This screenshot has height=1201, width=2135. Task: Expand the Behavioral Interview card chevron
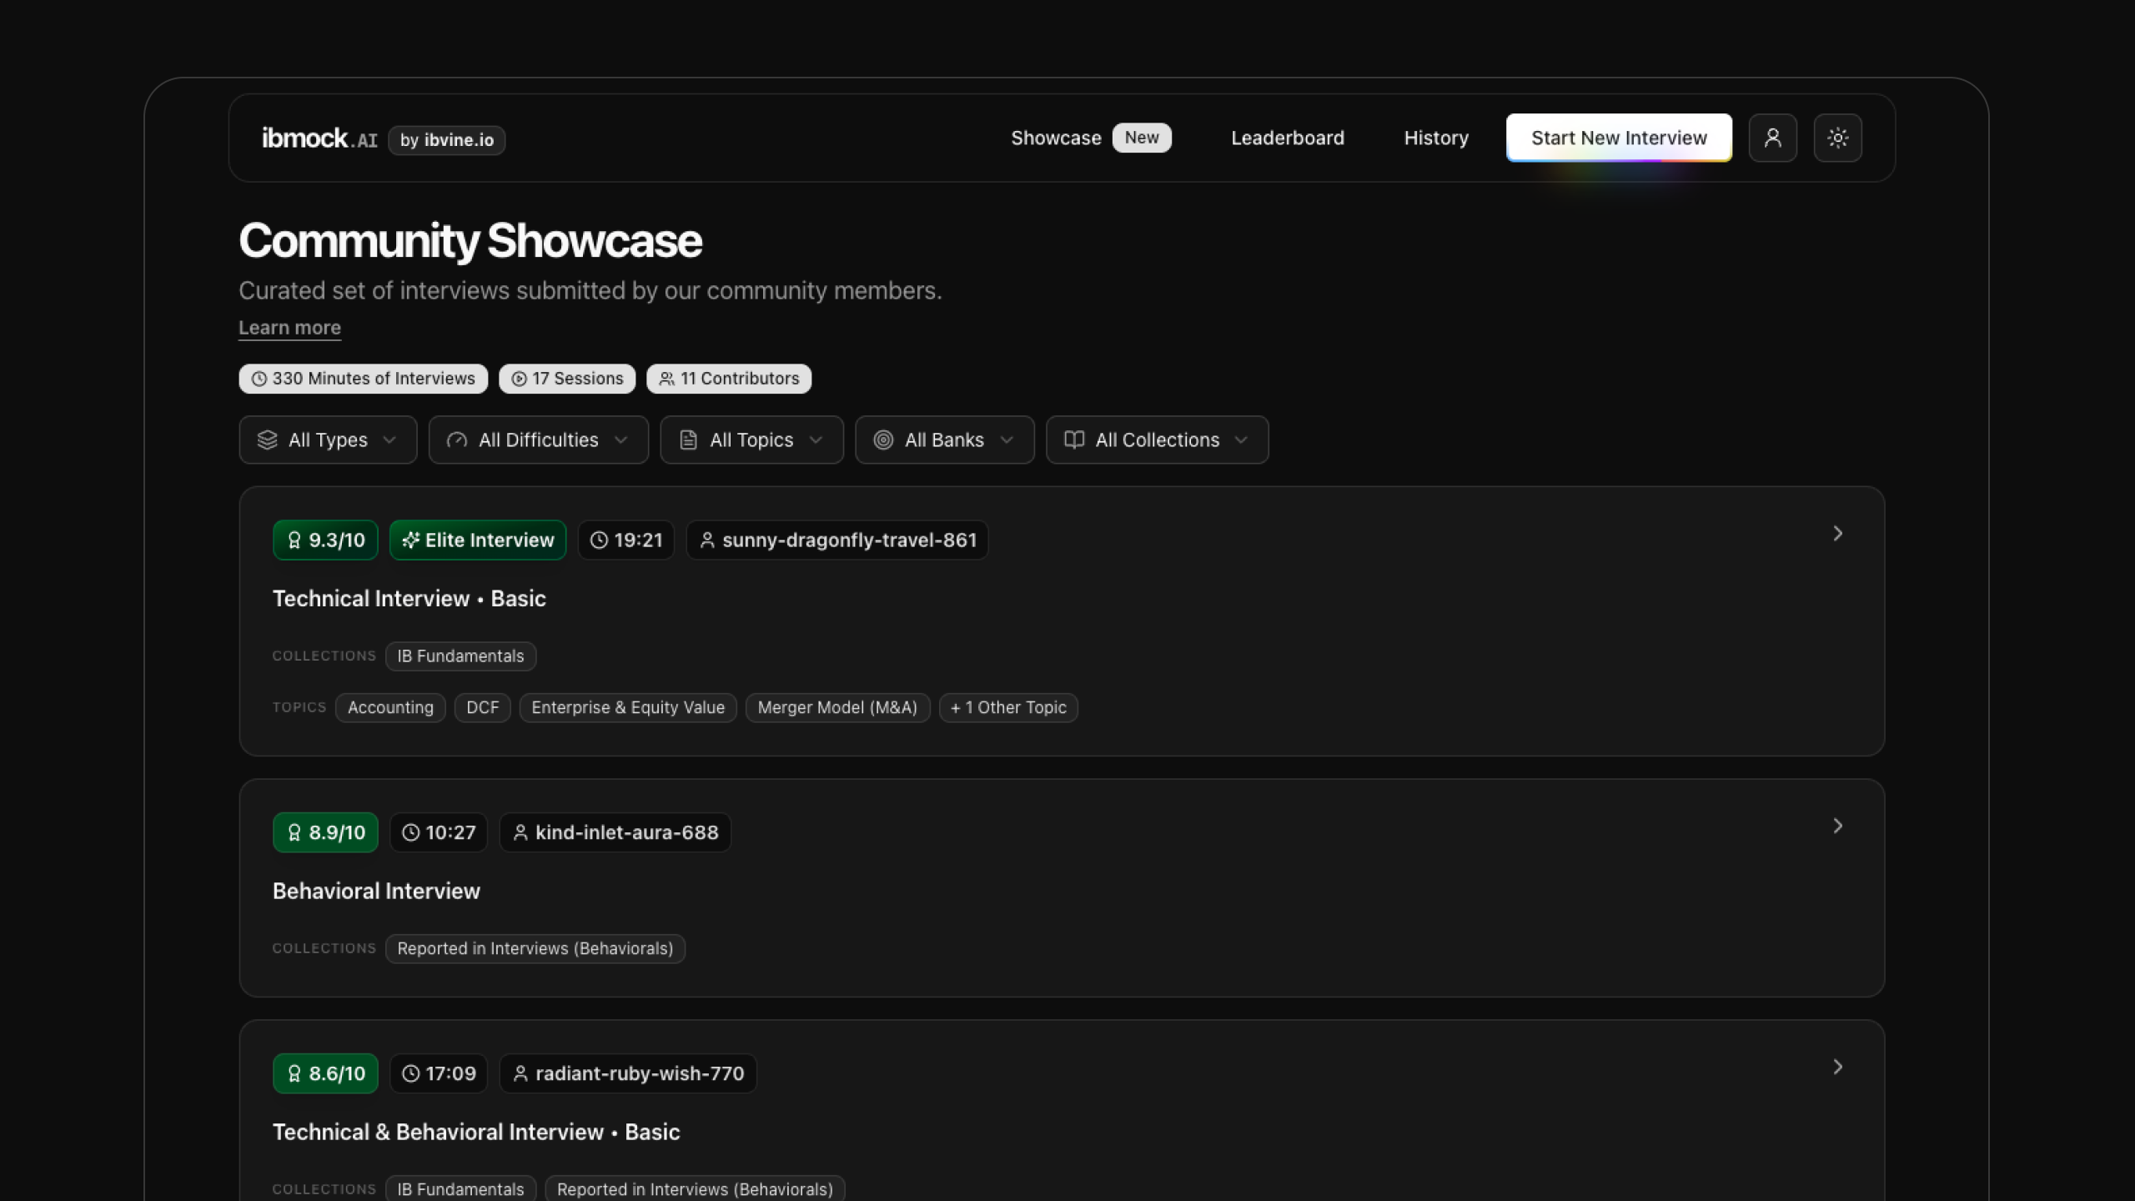pos(1836,826)
